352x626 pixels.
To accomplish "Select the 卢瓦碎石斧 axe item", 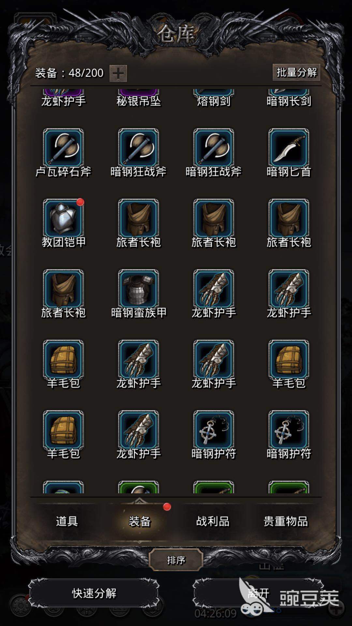I will pyautogui.click(x=63, y=147).
